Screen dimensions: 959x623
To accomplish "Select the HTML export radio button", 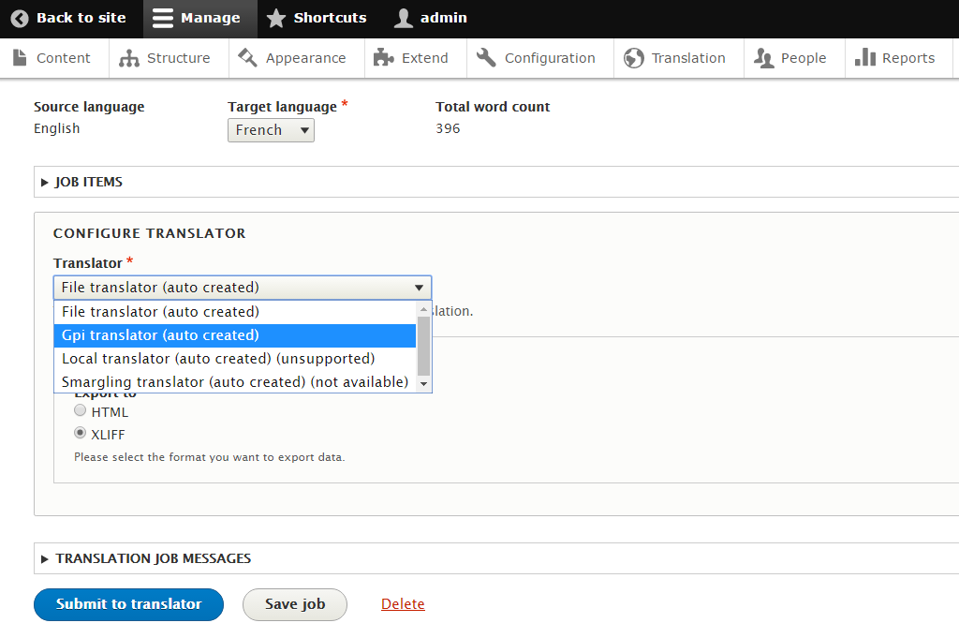I will 81,411.
